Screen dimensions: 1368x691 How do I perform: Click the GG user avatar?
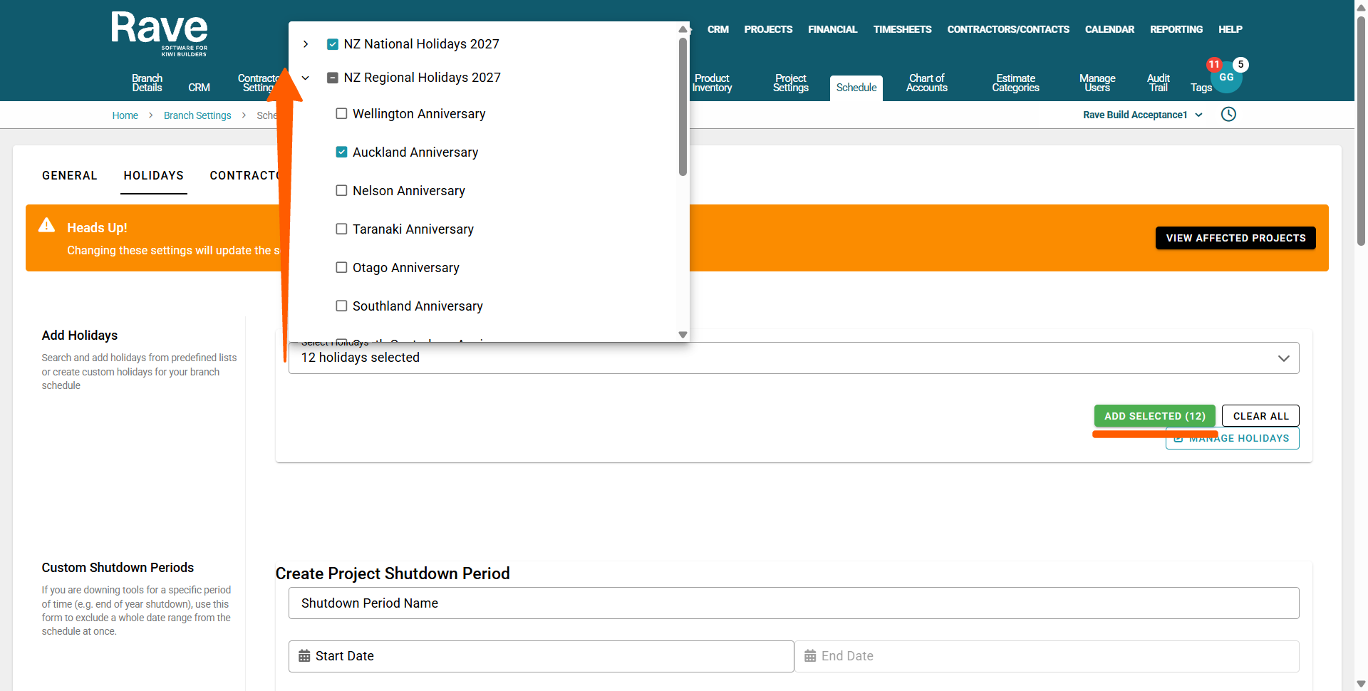point(1226,78)
